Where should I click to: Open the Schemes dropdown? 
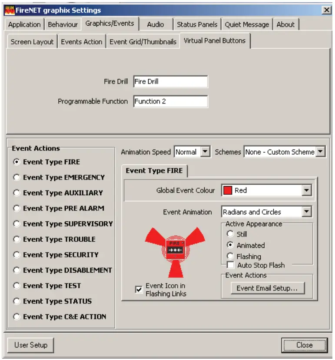point(320,152)
